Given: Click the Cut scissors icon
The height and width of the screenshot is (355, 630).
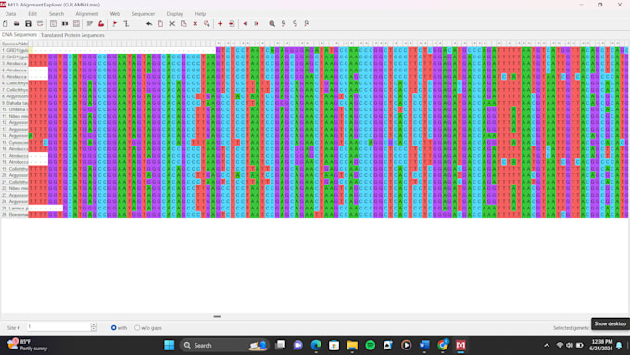Looking at the screenshot, I should 172,24.
